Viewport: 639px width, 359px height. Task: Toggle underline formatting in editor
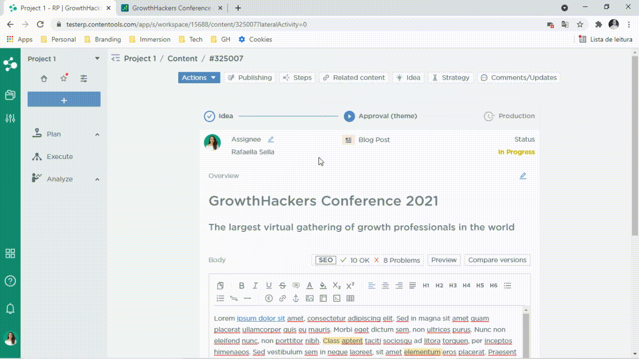coord(269,286)
